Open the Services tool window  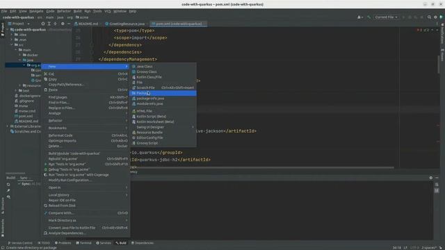(x=104, y=243)
